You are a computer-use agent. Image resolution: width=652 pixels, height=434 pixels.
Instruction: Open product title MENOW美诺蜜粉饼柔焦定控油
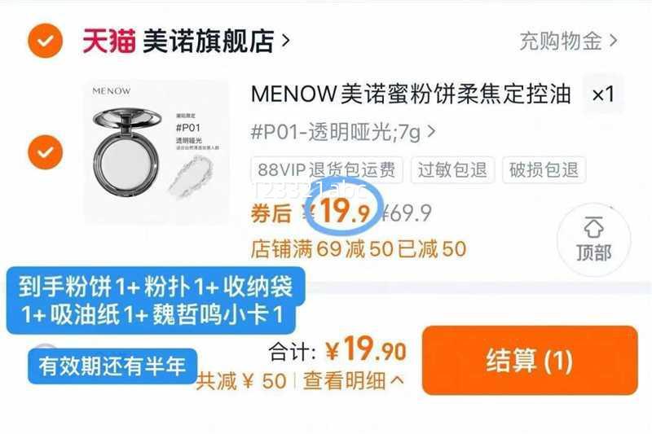(411, 94)
